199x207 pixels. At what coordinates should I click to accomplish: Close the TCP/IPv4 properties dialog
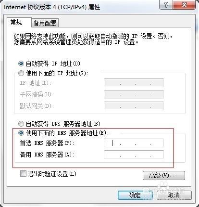(x=184, y=5)
